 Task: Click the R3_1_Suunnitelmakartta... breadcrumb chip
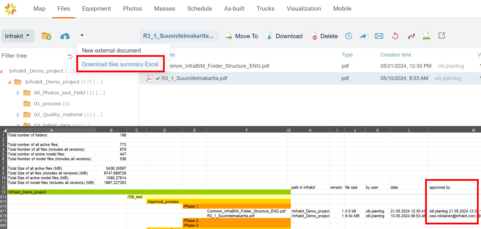178,36
